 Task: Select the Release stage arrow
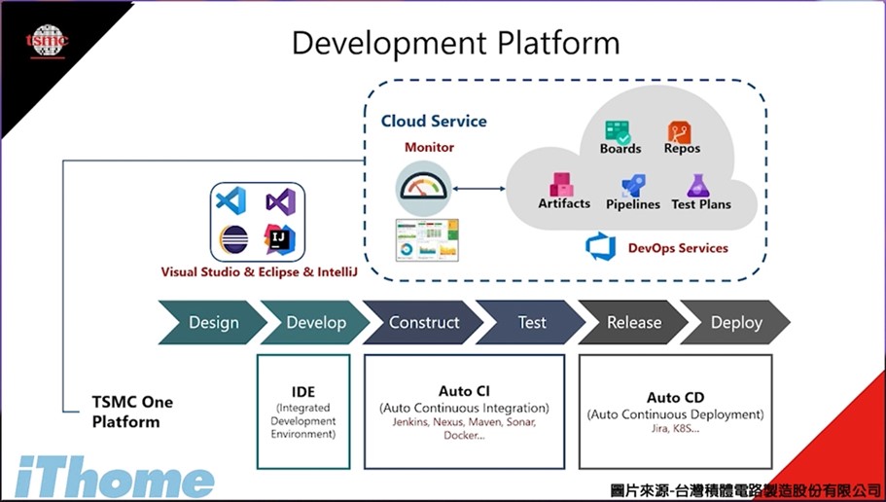click(x=633, y=322)
